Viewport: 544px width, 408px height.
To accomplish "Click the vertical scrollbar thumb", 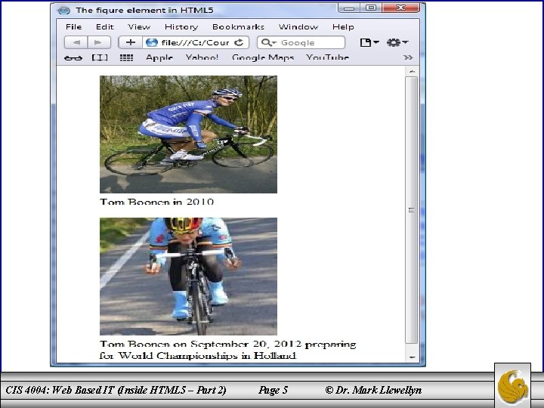I will [412, 210].
